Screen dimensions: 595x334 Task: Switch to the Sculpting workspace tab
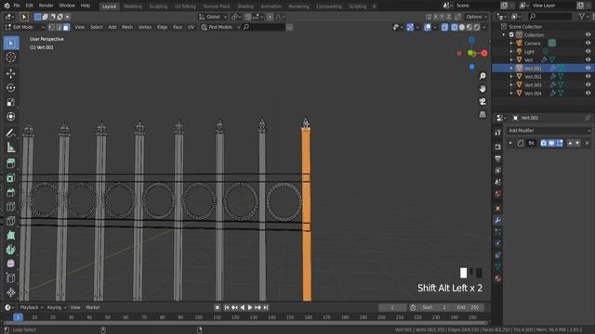(x=158, y=6)
